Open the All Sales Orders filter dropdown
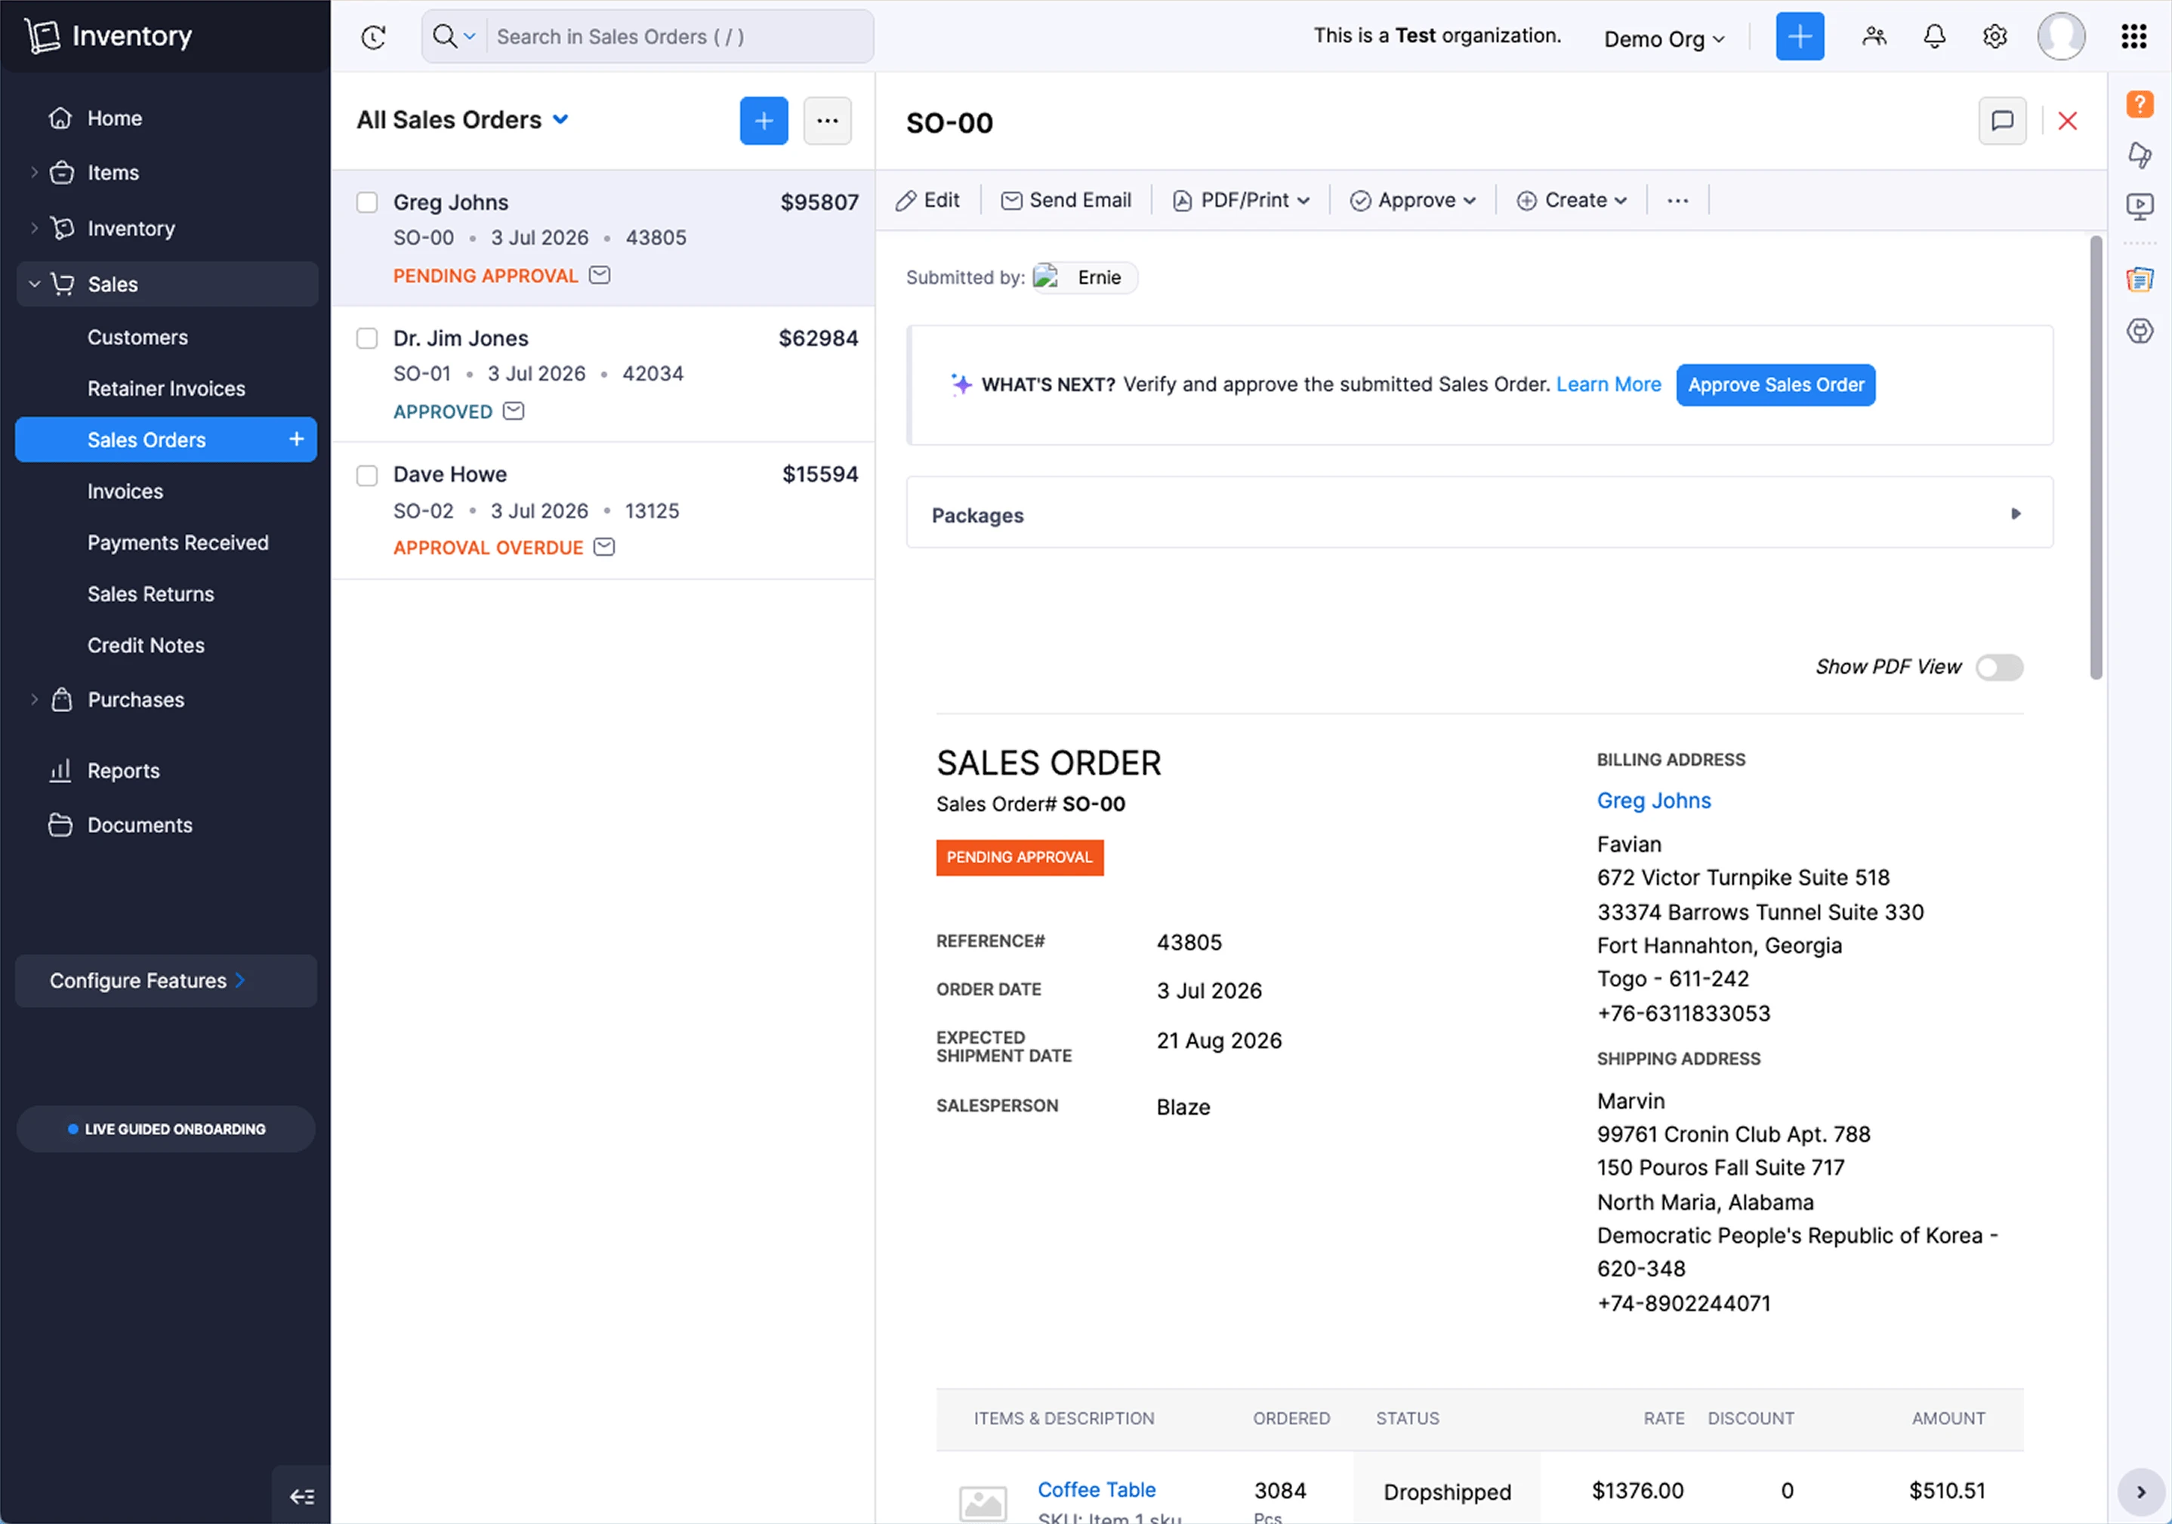Screen dimensions: 2172x1524 (x=561, y=120)
